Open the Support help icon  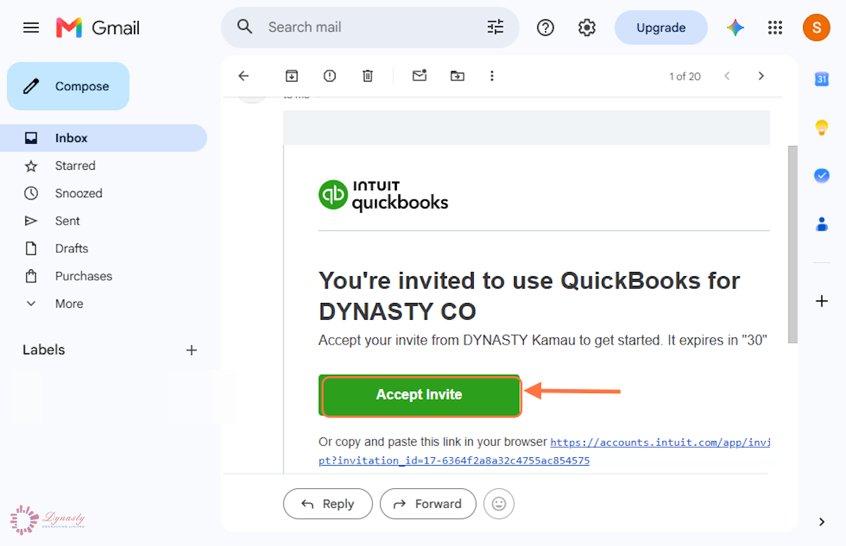545,27
